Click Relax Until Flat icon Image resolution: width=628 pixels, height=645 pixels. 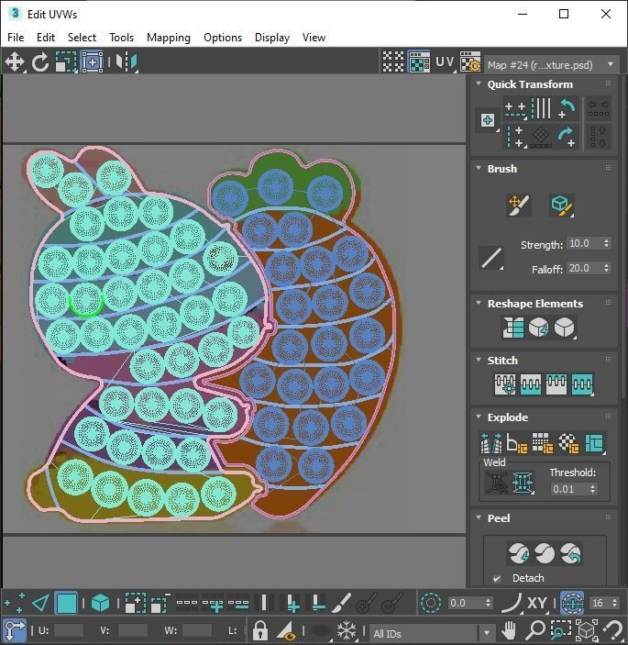point(539,328)
